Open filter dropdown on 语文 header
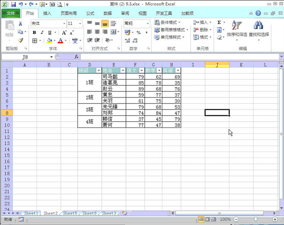This screenshot has height=225, width=284. point(142,70)
